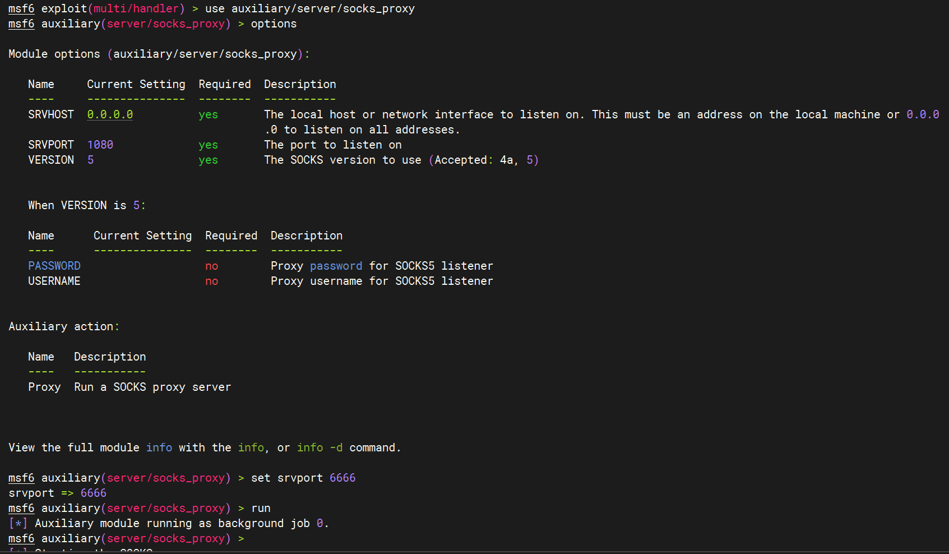Click the SRVPORT current setting 1080

pos(100,145)
